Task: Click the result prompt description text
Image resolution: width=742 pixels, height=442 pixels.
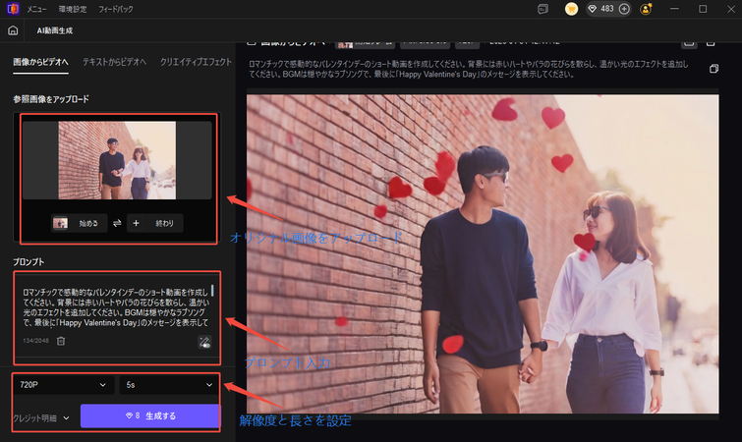Action: point(469,69)
